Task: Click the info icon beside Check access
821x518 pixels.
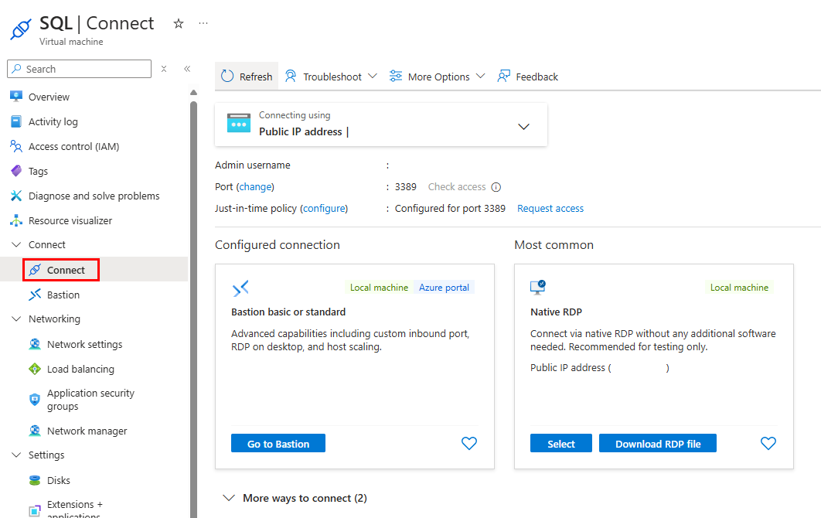Action: pyautogui.click(x=496, y=187)
